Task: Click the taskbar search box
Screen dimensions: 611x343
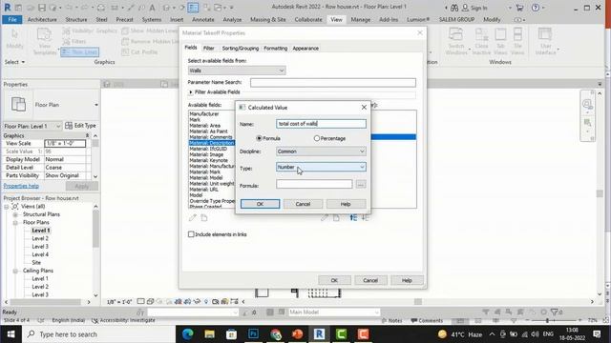Action: click(x=98, y=334)
